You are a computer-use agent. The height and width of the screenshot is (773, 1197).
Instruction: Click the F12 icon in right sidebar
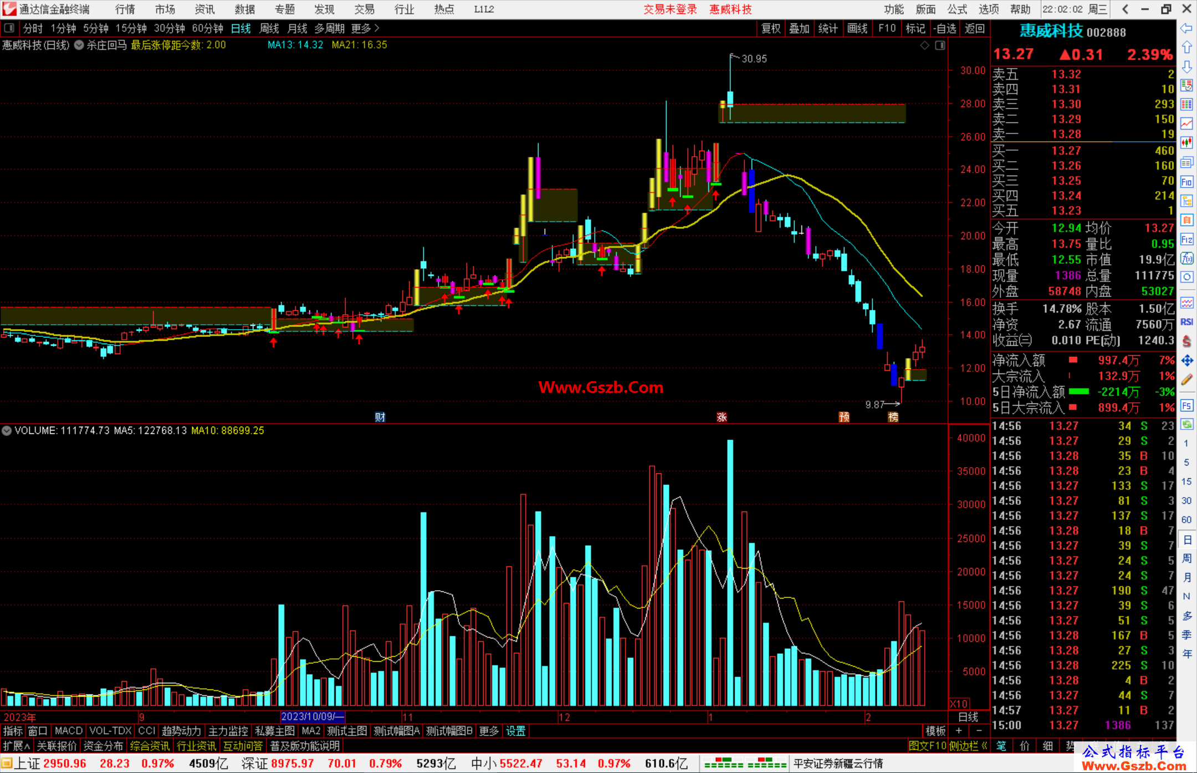click(1186, 239)
